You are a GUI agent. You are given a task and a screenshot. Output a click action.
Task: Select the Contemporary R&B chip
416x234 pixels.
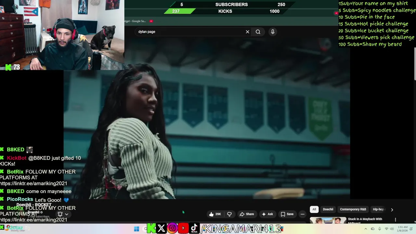click(x=353, y=209)
